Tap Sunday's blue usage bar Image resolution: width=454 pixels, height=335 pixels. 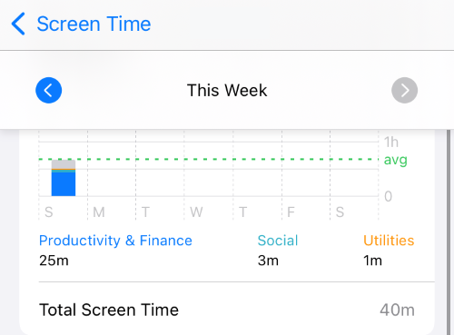(64, 184)
